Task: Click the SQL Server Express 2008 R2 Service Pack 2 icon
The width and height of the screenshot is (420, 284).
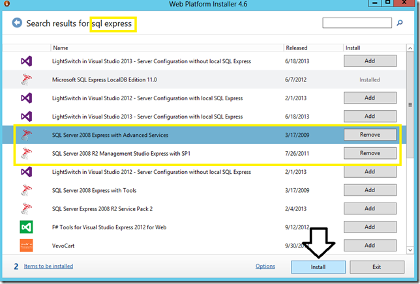Action: coord(26,208)
